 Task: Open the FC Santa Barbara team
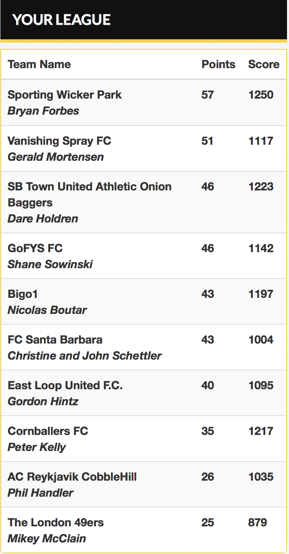click(x=55, y=340)
